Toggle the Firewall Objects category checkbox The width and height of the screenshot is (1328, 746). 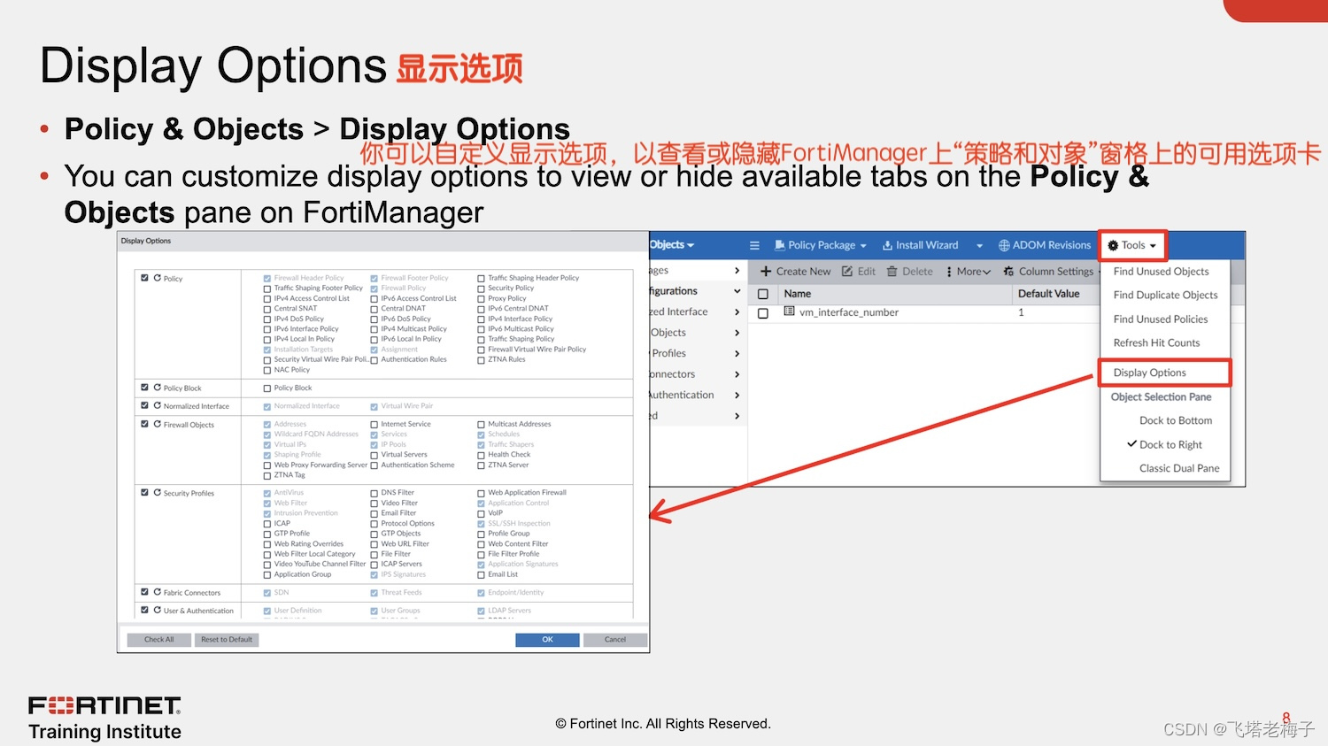pos(144,424)
